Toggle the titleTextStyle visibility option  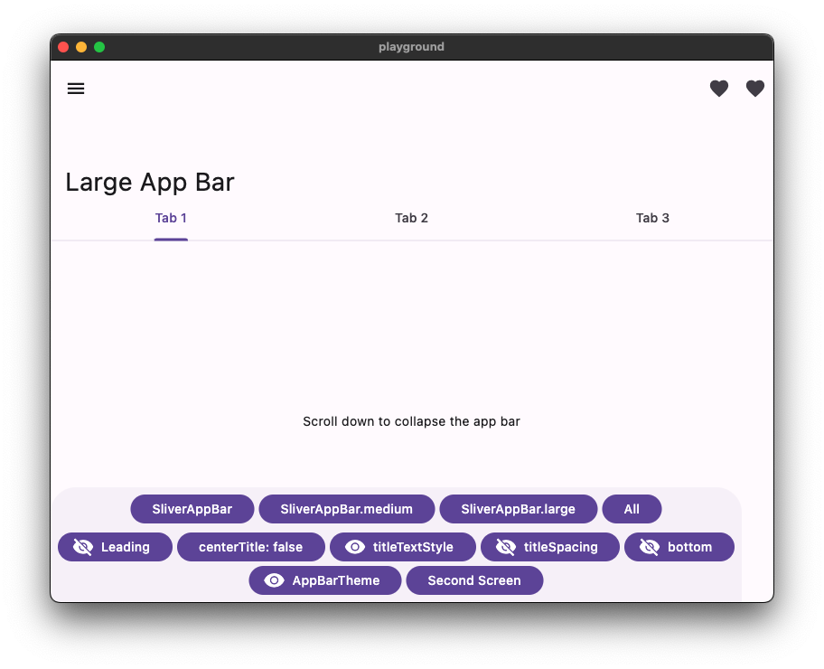(x=403, y=547)
